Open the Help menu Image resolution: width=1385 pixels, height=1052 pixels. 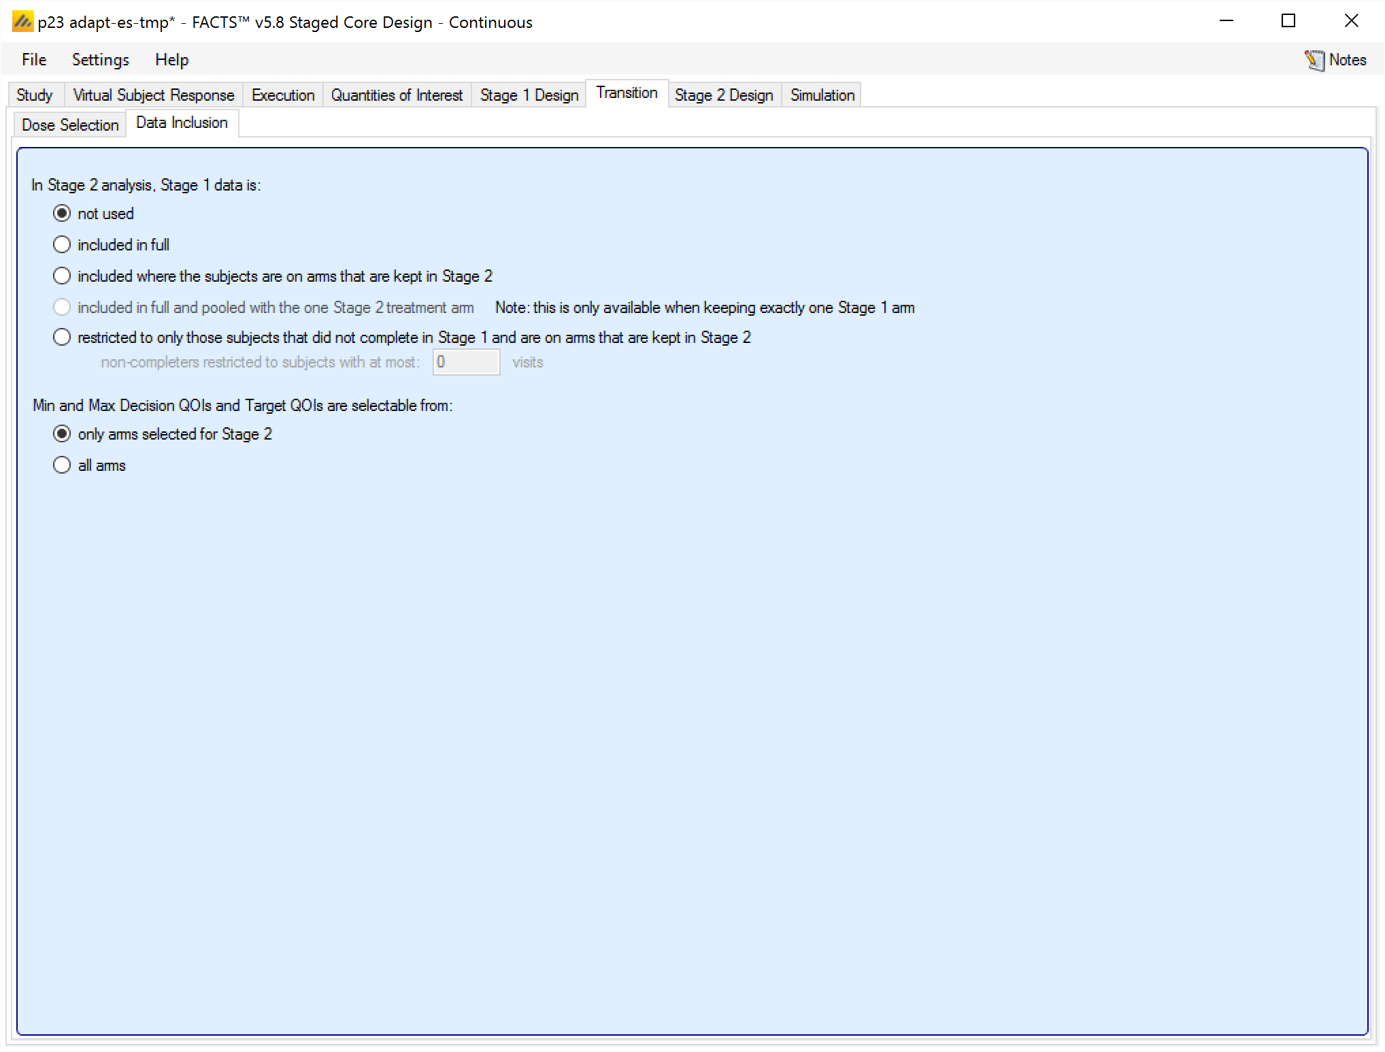click(171, 60)
